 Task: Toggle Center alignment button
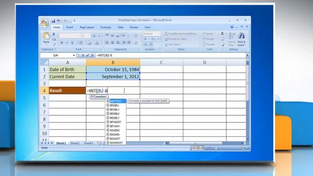[x=112, y=43]
